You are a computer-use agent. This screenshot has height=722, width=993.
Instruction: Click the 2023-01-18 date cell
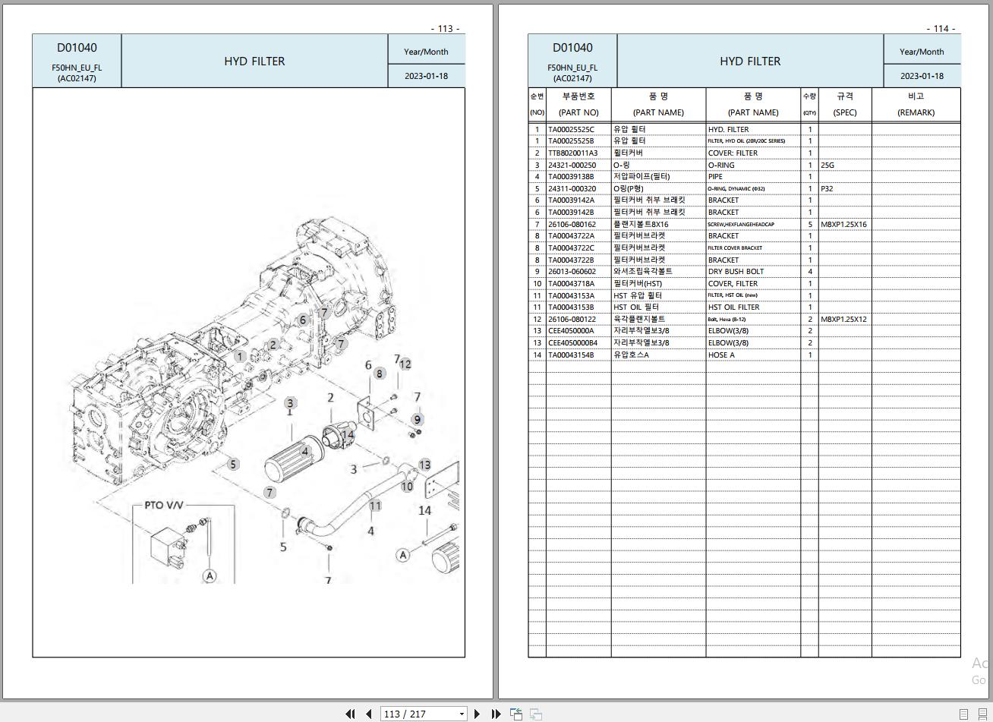922,77
